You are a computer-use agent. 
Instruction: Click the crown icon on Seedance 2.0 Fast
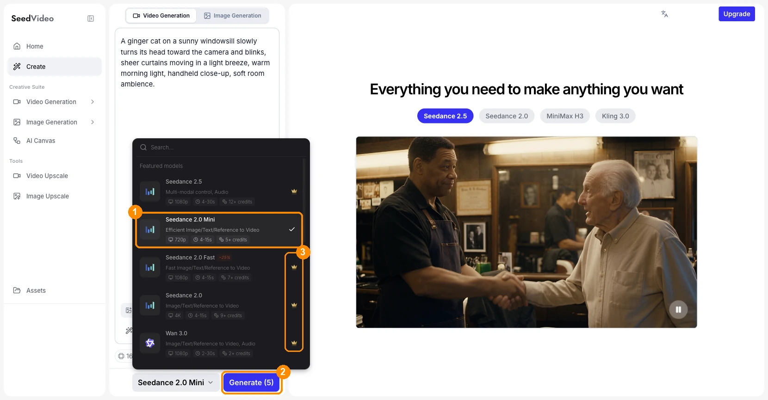point(294,267)
